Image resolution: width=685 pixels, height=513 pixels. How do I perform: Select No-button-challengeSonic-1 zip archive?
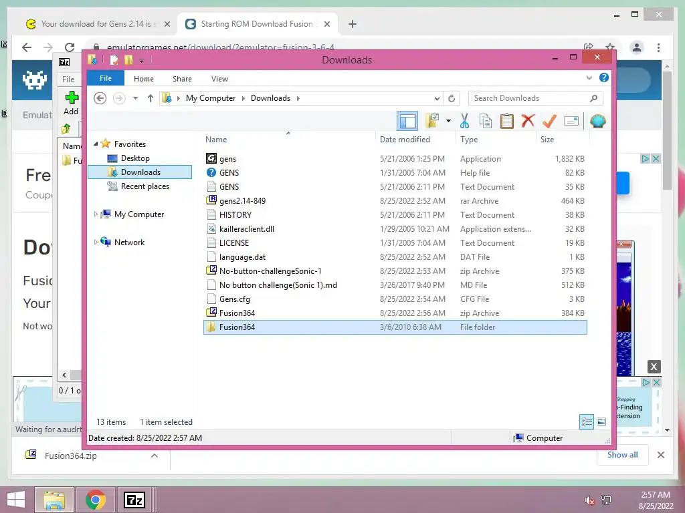395,271
